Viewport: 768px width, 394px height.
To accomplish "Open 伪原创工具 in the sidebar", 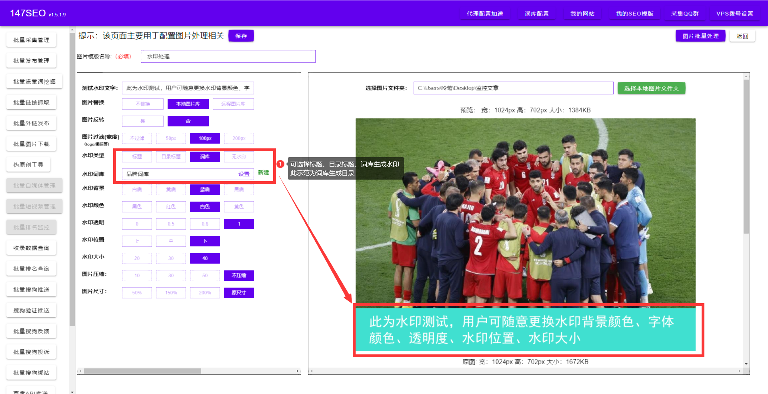I will click(28, 165).
